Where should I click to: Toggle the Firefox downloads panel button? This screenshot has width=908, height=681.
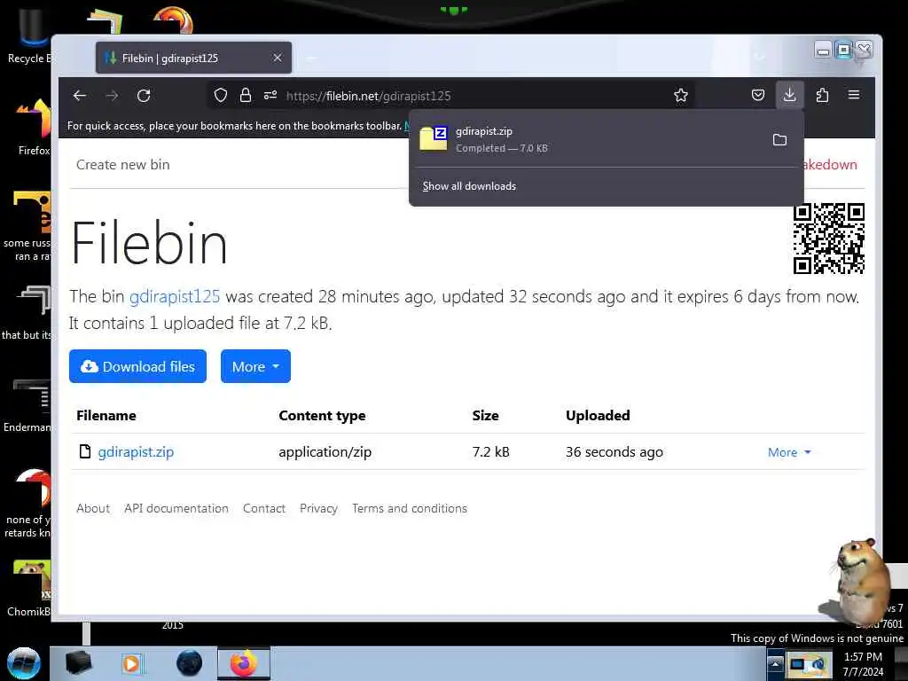click(789, 95)
